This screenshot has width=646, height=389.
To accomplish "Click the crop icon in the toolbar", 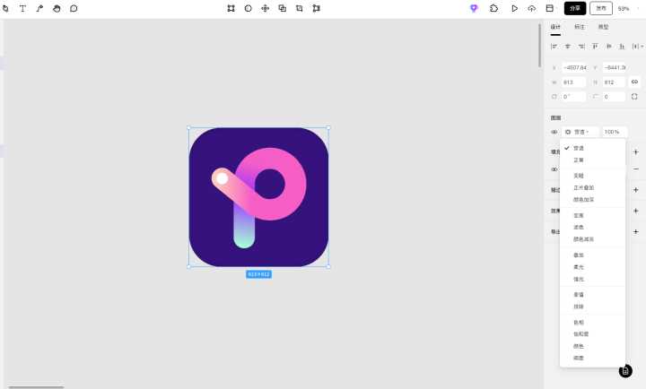I will [300, 8].
